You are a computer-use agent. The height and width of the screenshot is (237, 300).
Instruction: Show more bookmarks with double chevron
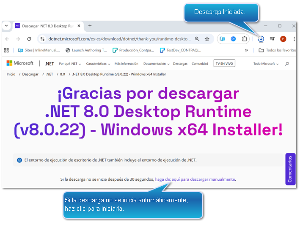click(246, 50)
